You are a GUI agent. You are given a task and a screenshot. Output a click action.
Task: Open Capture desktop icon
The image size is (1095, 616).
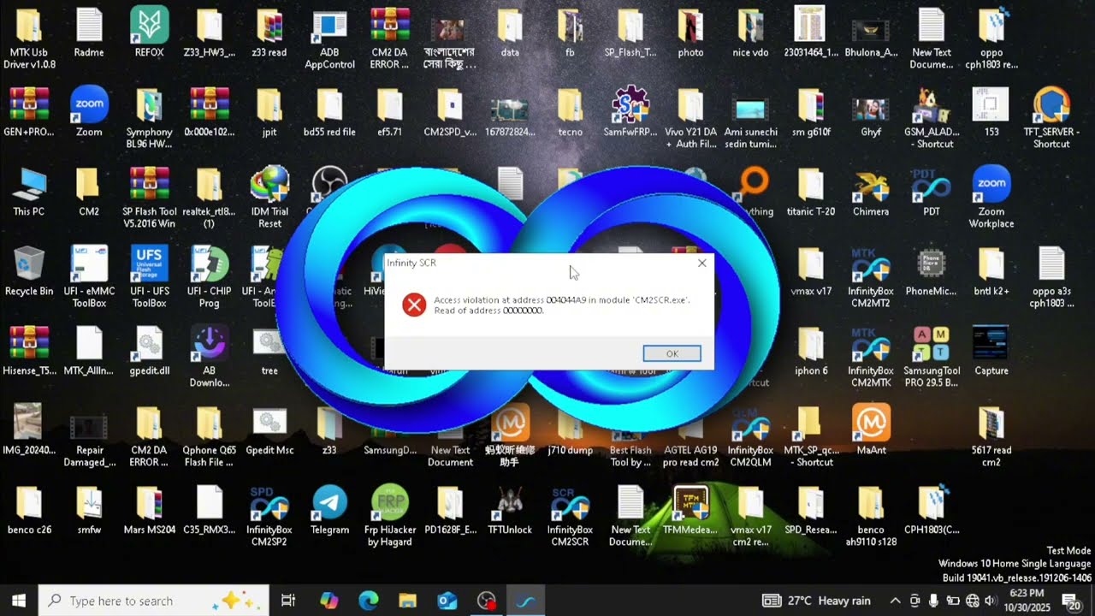click(991, 351)
